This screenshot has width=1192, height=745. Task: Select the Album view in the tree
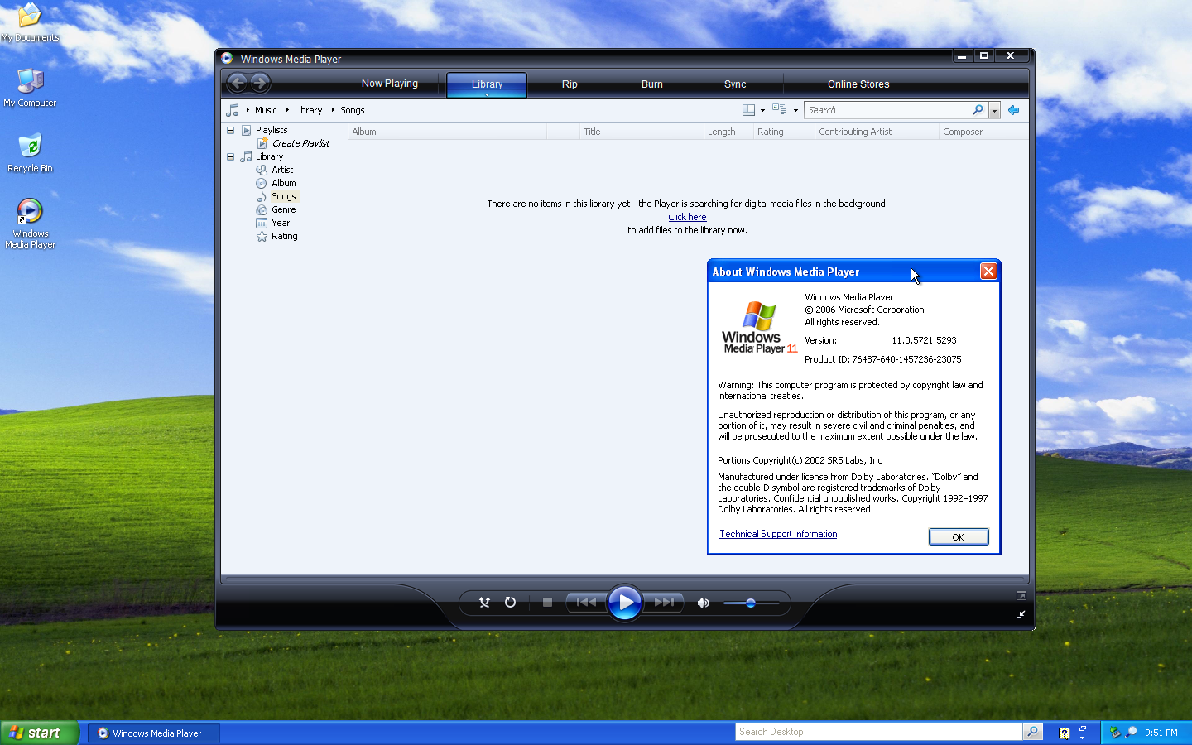tap(284, 183)
